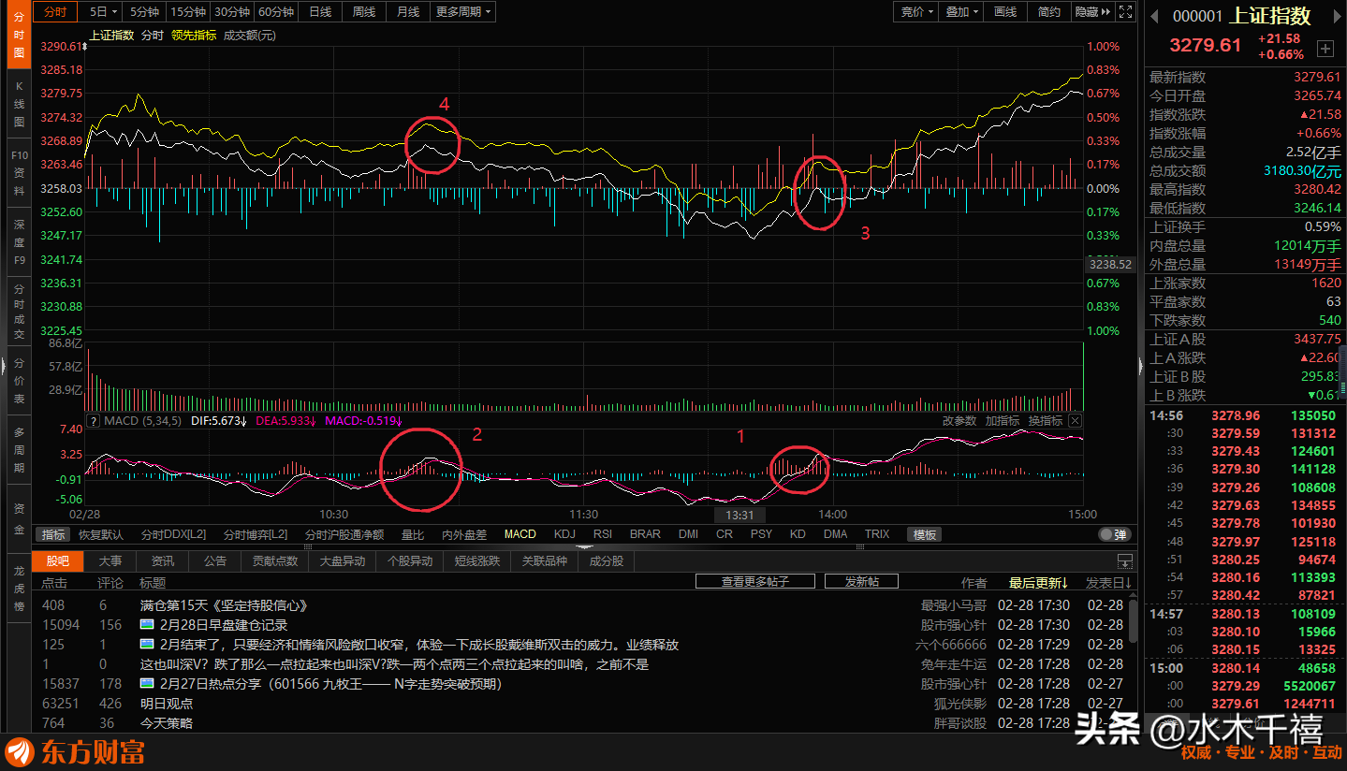The height and width of the screenshot is (771, 1347).
Task: Open the 成分股 tab
Action: pyautogui.click(x=607, y=561)
